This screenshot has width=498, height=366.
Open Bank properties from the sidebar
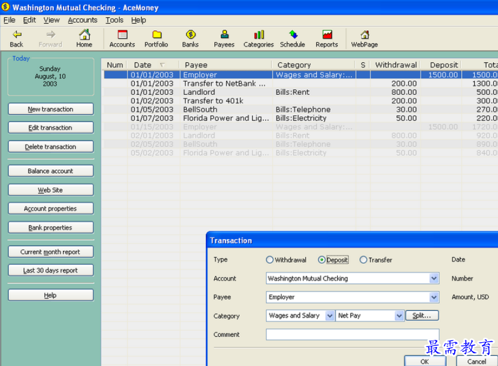51,228
